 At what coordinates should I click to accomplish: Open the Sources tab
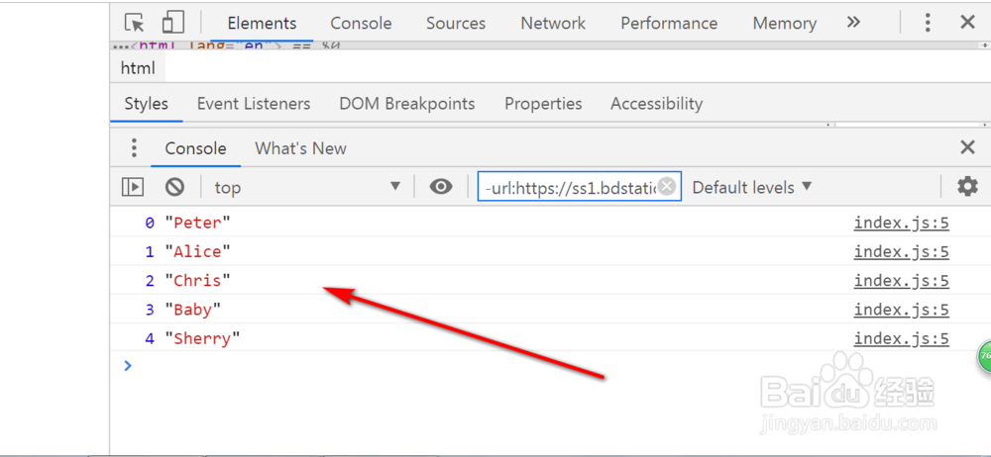click(x=456, y=23)
